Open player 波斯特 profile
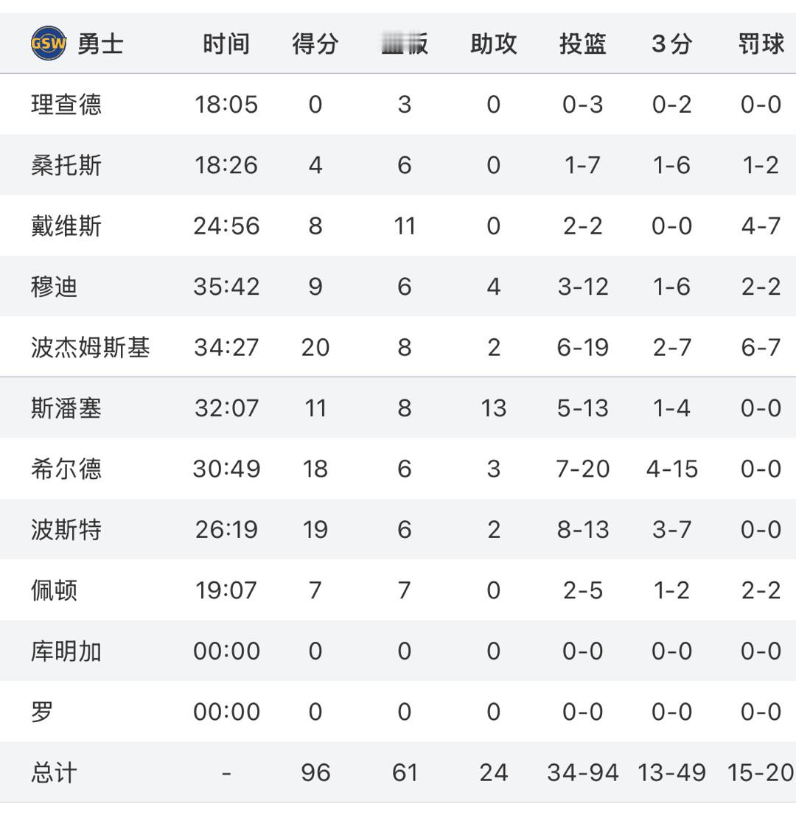796x815 pixels. click(x=66, y=530)
